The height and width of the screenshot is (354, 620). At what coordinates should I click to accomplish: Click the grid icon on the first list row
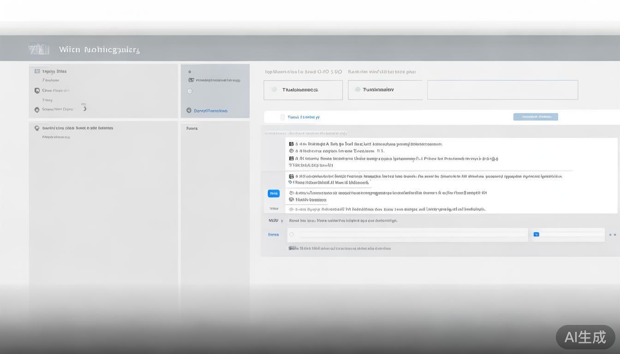(291, 144)
